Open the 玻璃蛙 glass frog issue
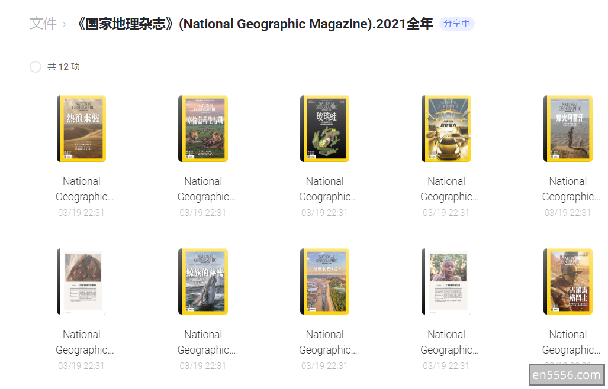Image resolution: width=608 pixels, height=389 pixels. click(x=324, y=128)
